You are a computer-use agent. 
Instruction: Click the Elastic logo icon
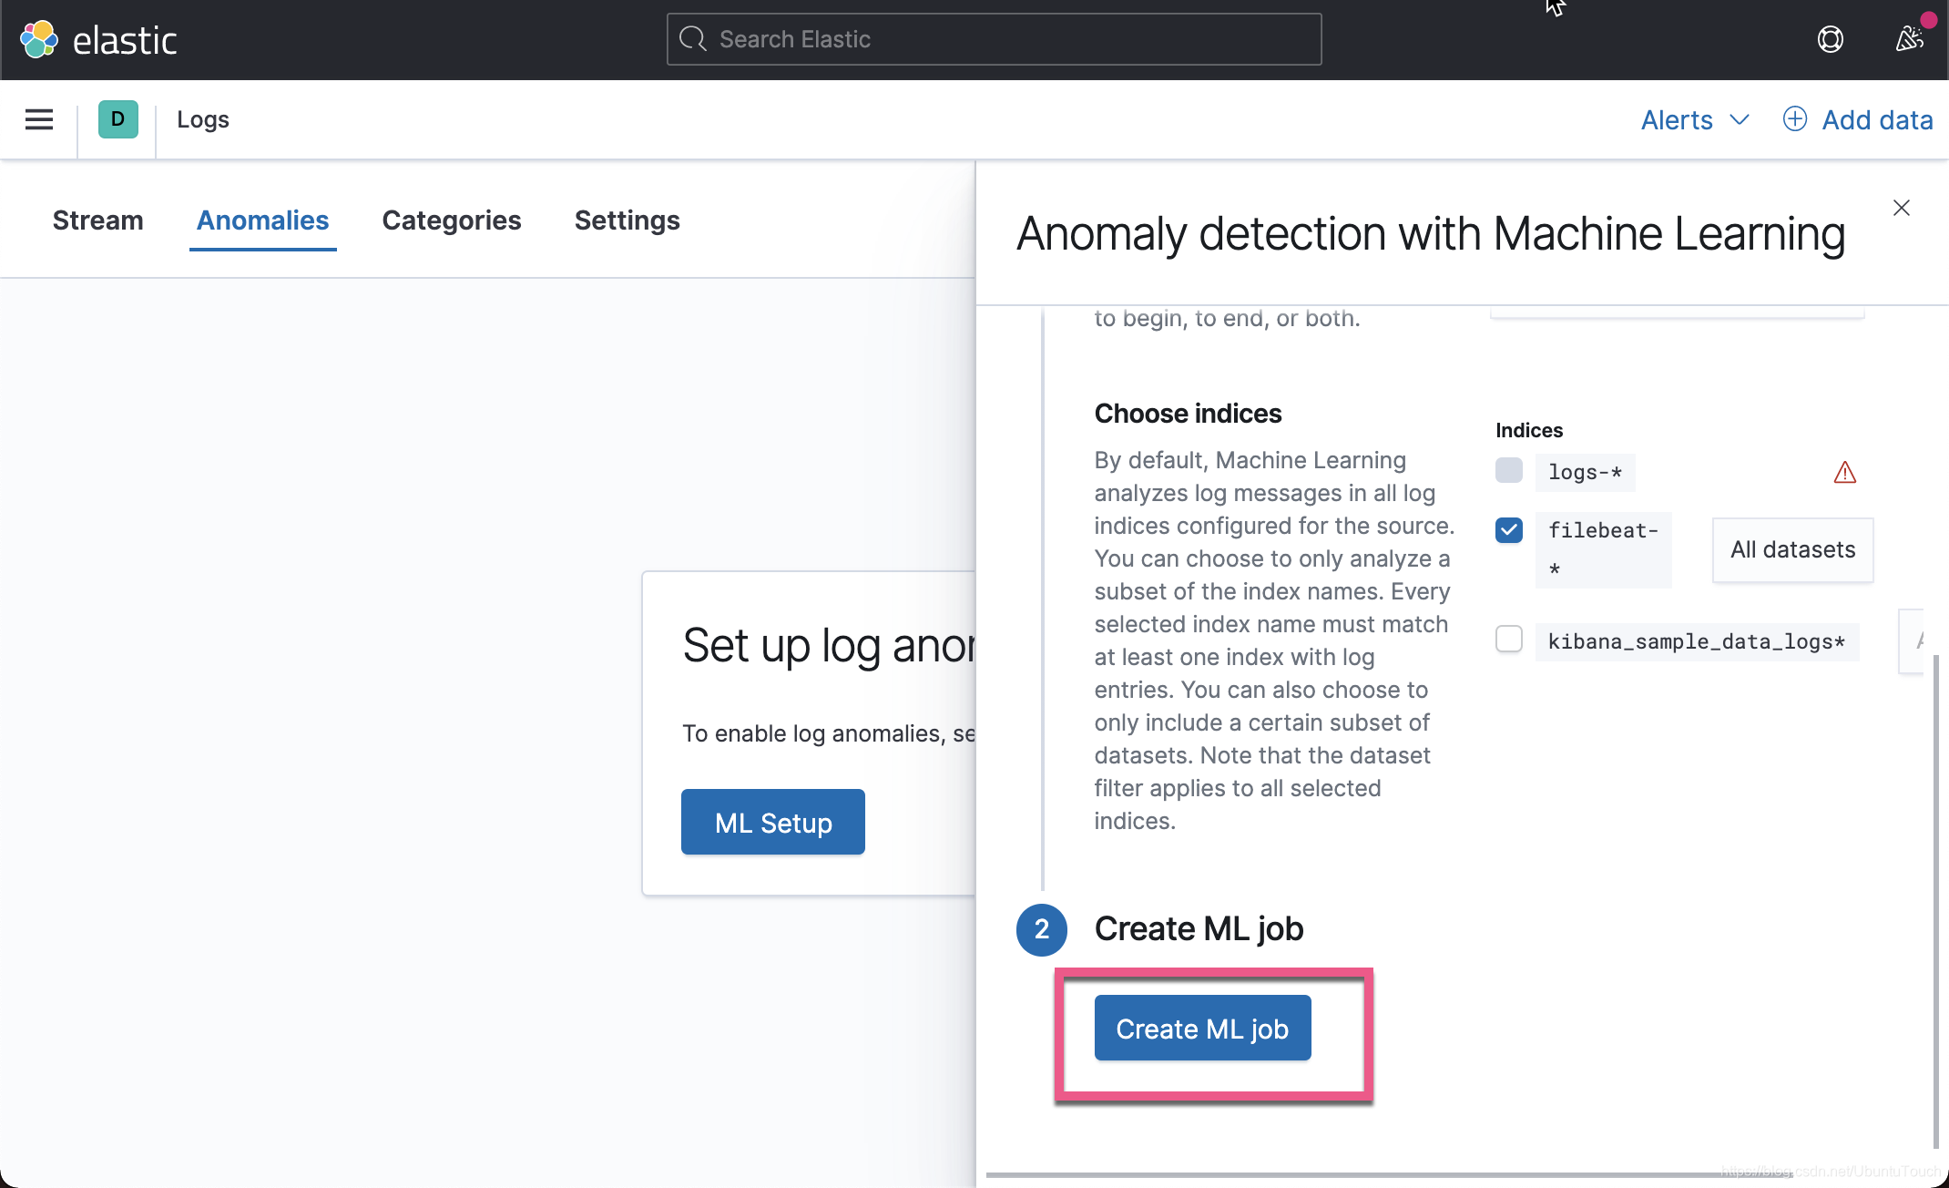pos(39,39)
